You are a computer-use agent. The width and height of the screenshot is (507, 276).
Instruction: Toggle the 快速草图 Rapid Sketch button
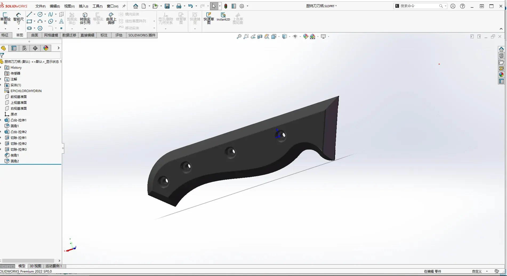pos(209,18)
